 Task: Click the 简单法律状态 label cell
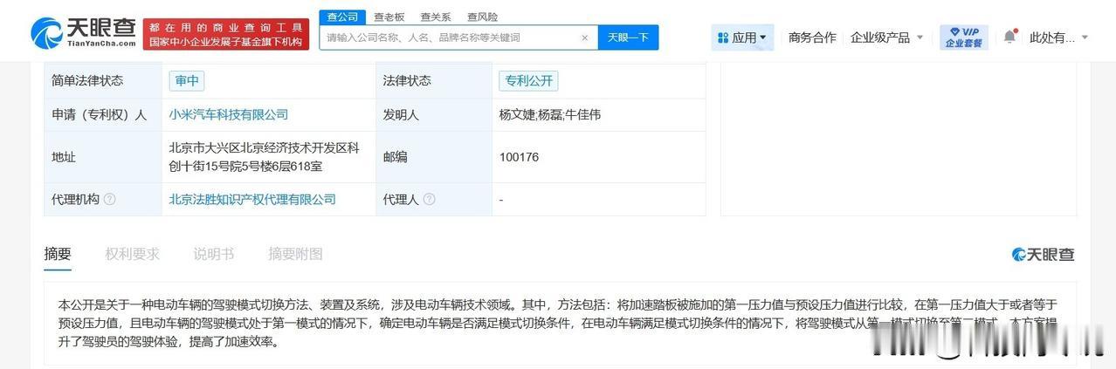click(x=103, y=81)
